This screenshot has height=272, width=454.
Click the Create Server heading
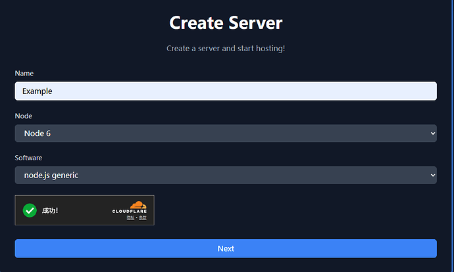[226, 23]
